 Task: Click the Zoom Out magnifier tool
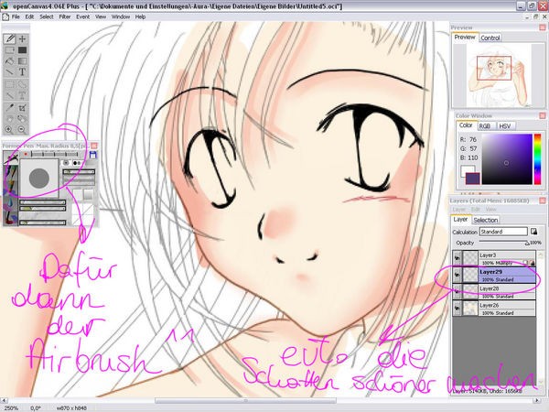pyautogui.click(x=23, y=129)
